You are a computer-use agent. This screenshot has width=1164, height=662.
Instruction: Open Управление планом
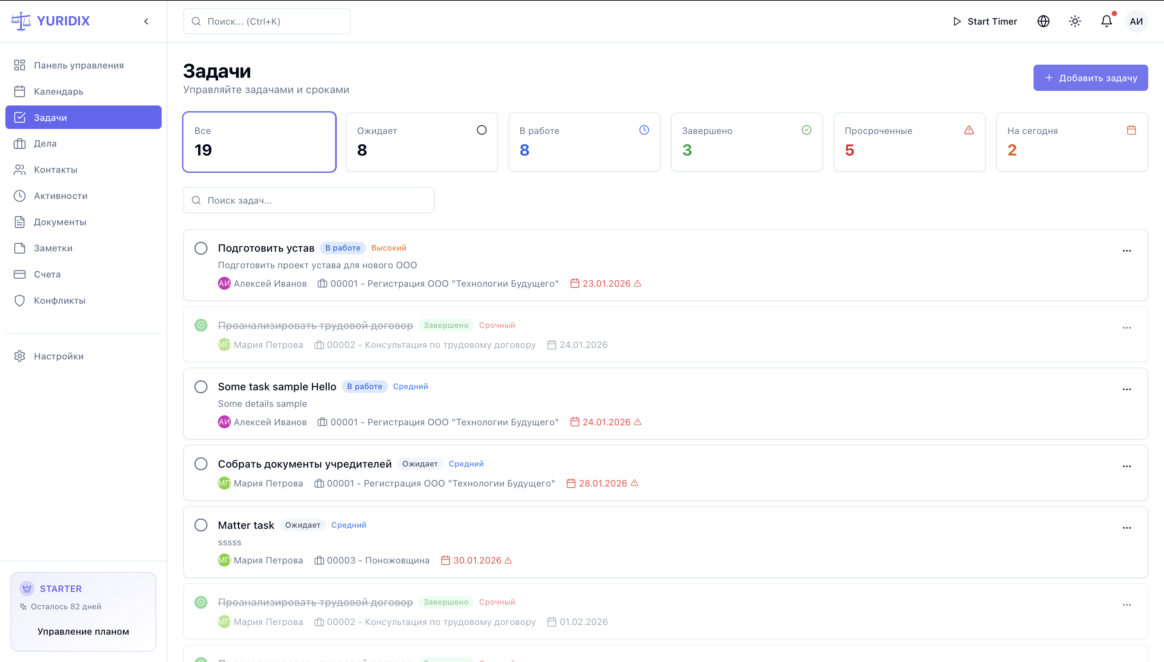coord(83,631)
